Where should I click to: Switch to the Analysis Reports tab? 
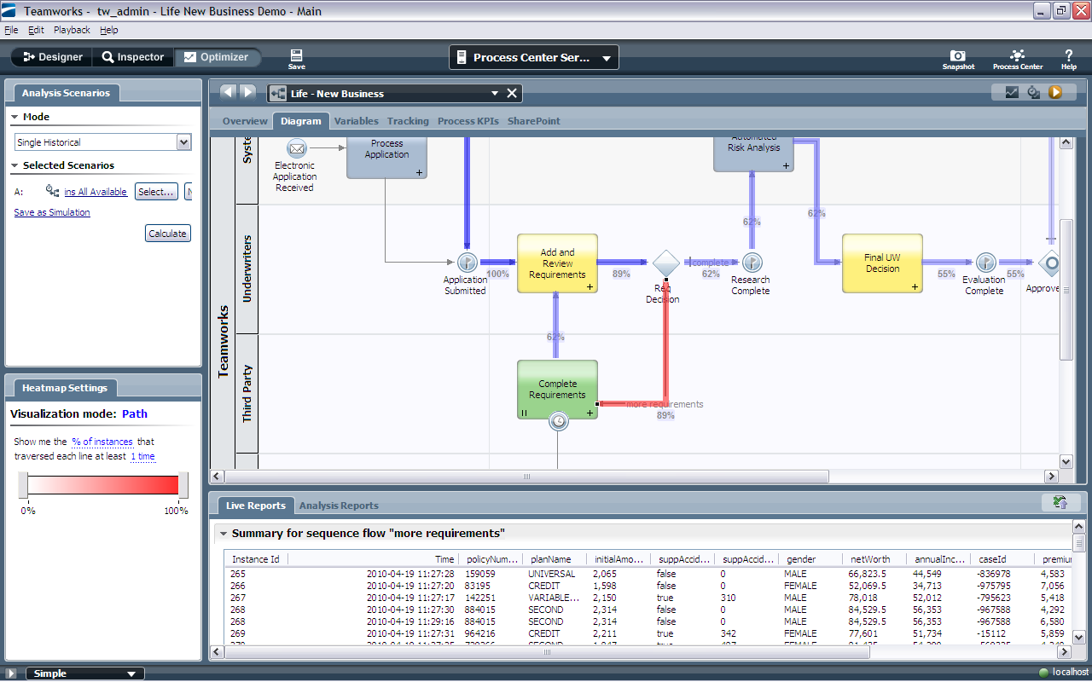click(339, 506)
